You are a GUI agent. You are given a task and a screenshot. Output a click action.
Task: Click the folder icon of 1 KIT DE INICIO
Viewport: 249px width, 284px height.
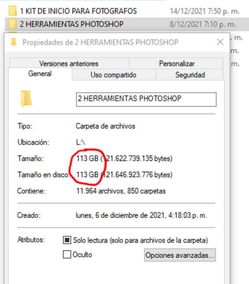13,11
